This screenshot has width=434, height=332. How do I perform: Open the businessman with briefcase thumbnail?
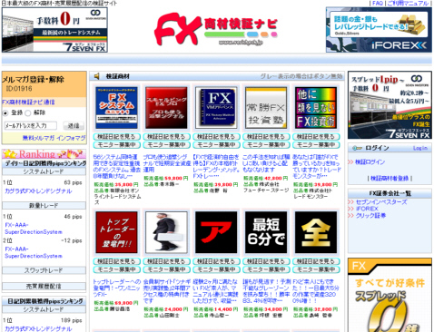166,232
